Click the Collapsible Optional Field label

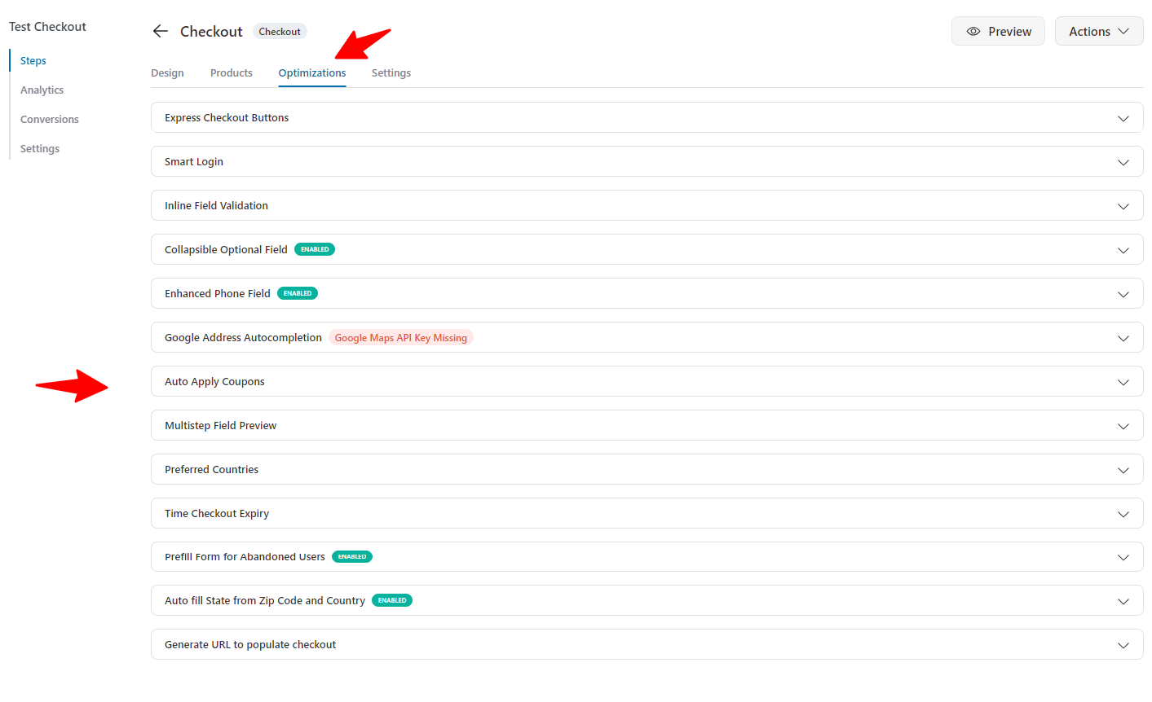(x=226, y=249)
